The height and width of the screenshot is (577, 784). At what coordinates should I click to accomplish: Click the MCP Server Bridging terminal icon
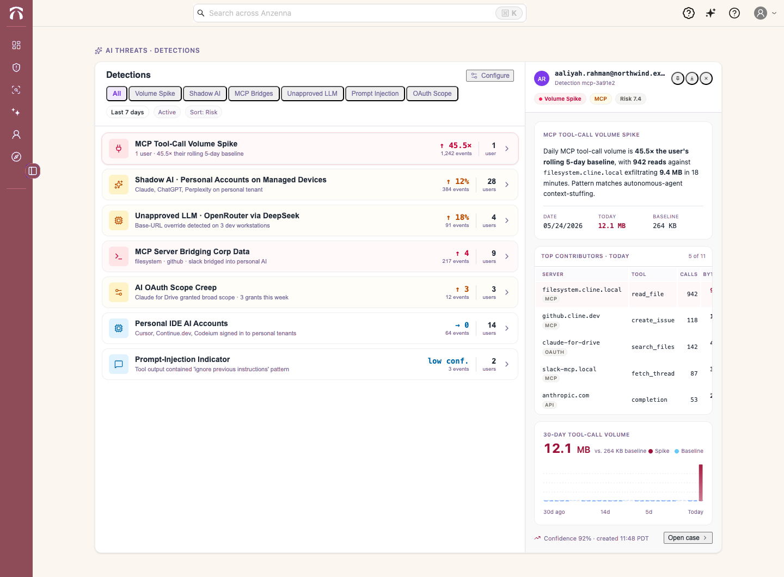click(119, 256)
